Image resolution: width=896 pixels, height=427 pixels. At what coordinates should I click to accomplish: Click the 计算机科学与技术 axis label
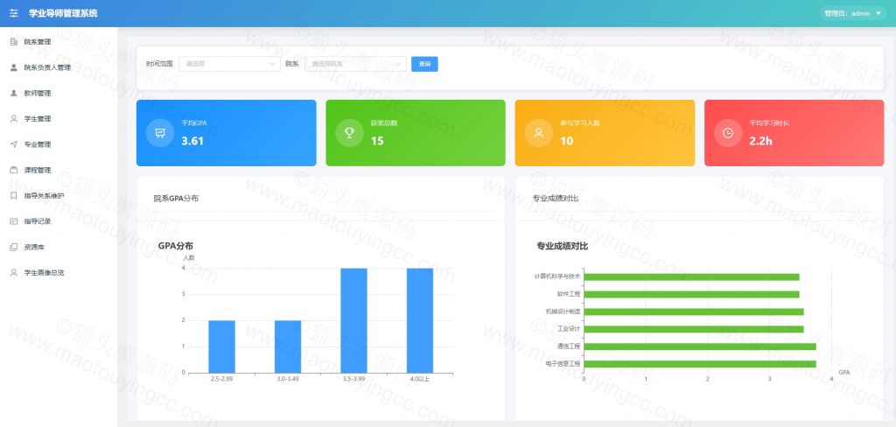(557, 276)
